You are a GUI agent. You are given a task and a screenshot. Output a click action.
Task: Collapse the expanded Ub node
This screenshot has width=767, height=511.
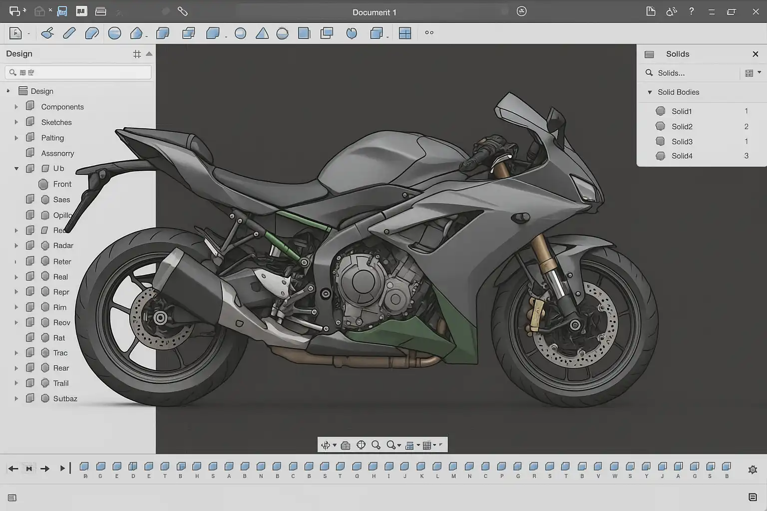tap(16, 169)
